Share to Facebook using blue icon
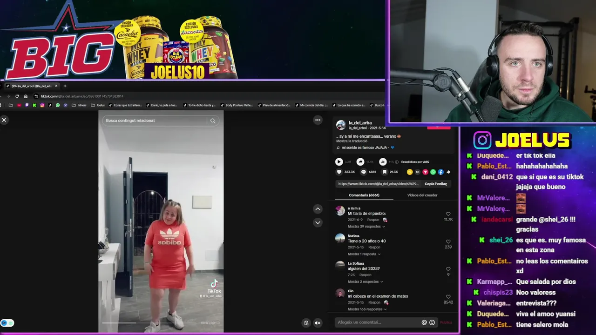 pos(440,172)
